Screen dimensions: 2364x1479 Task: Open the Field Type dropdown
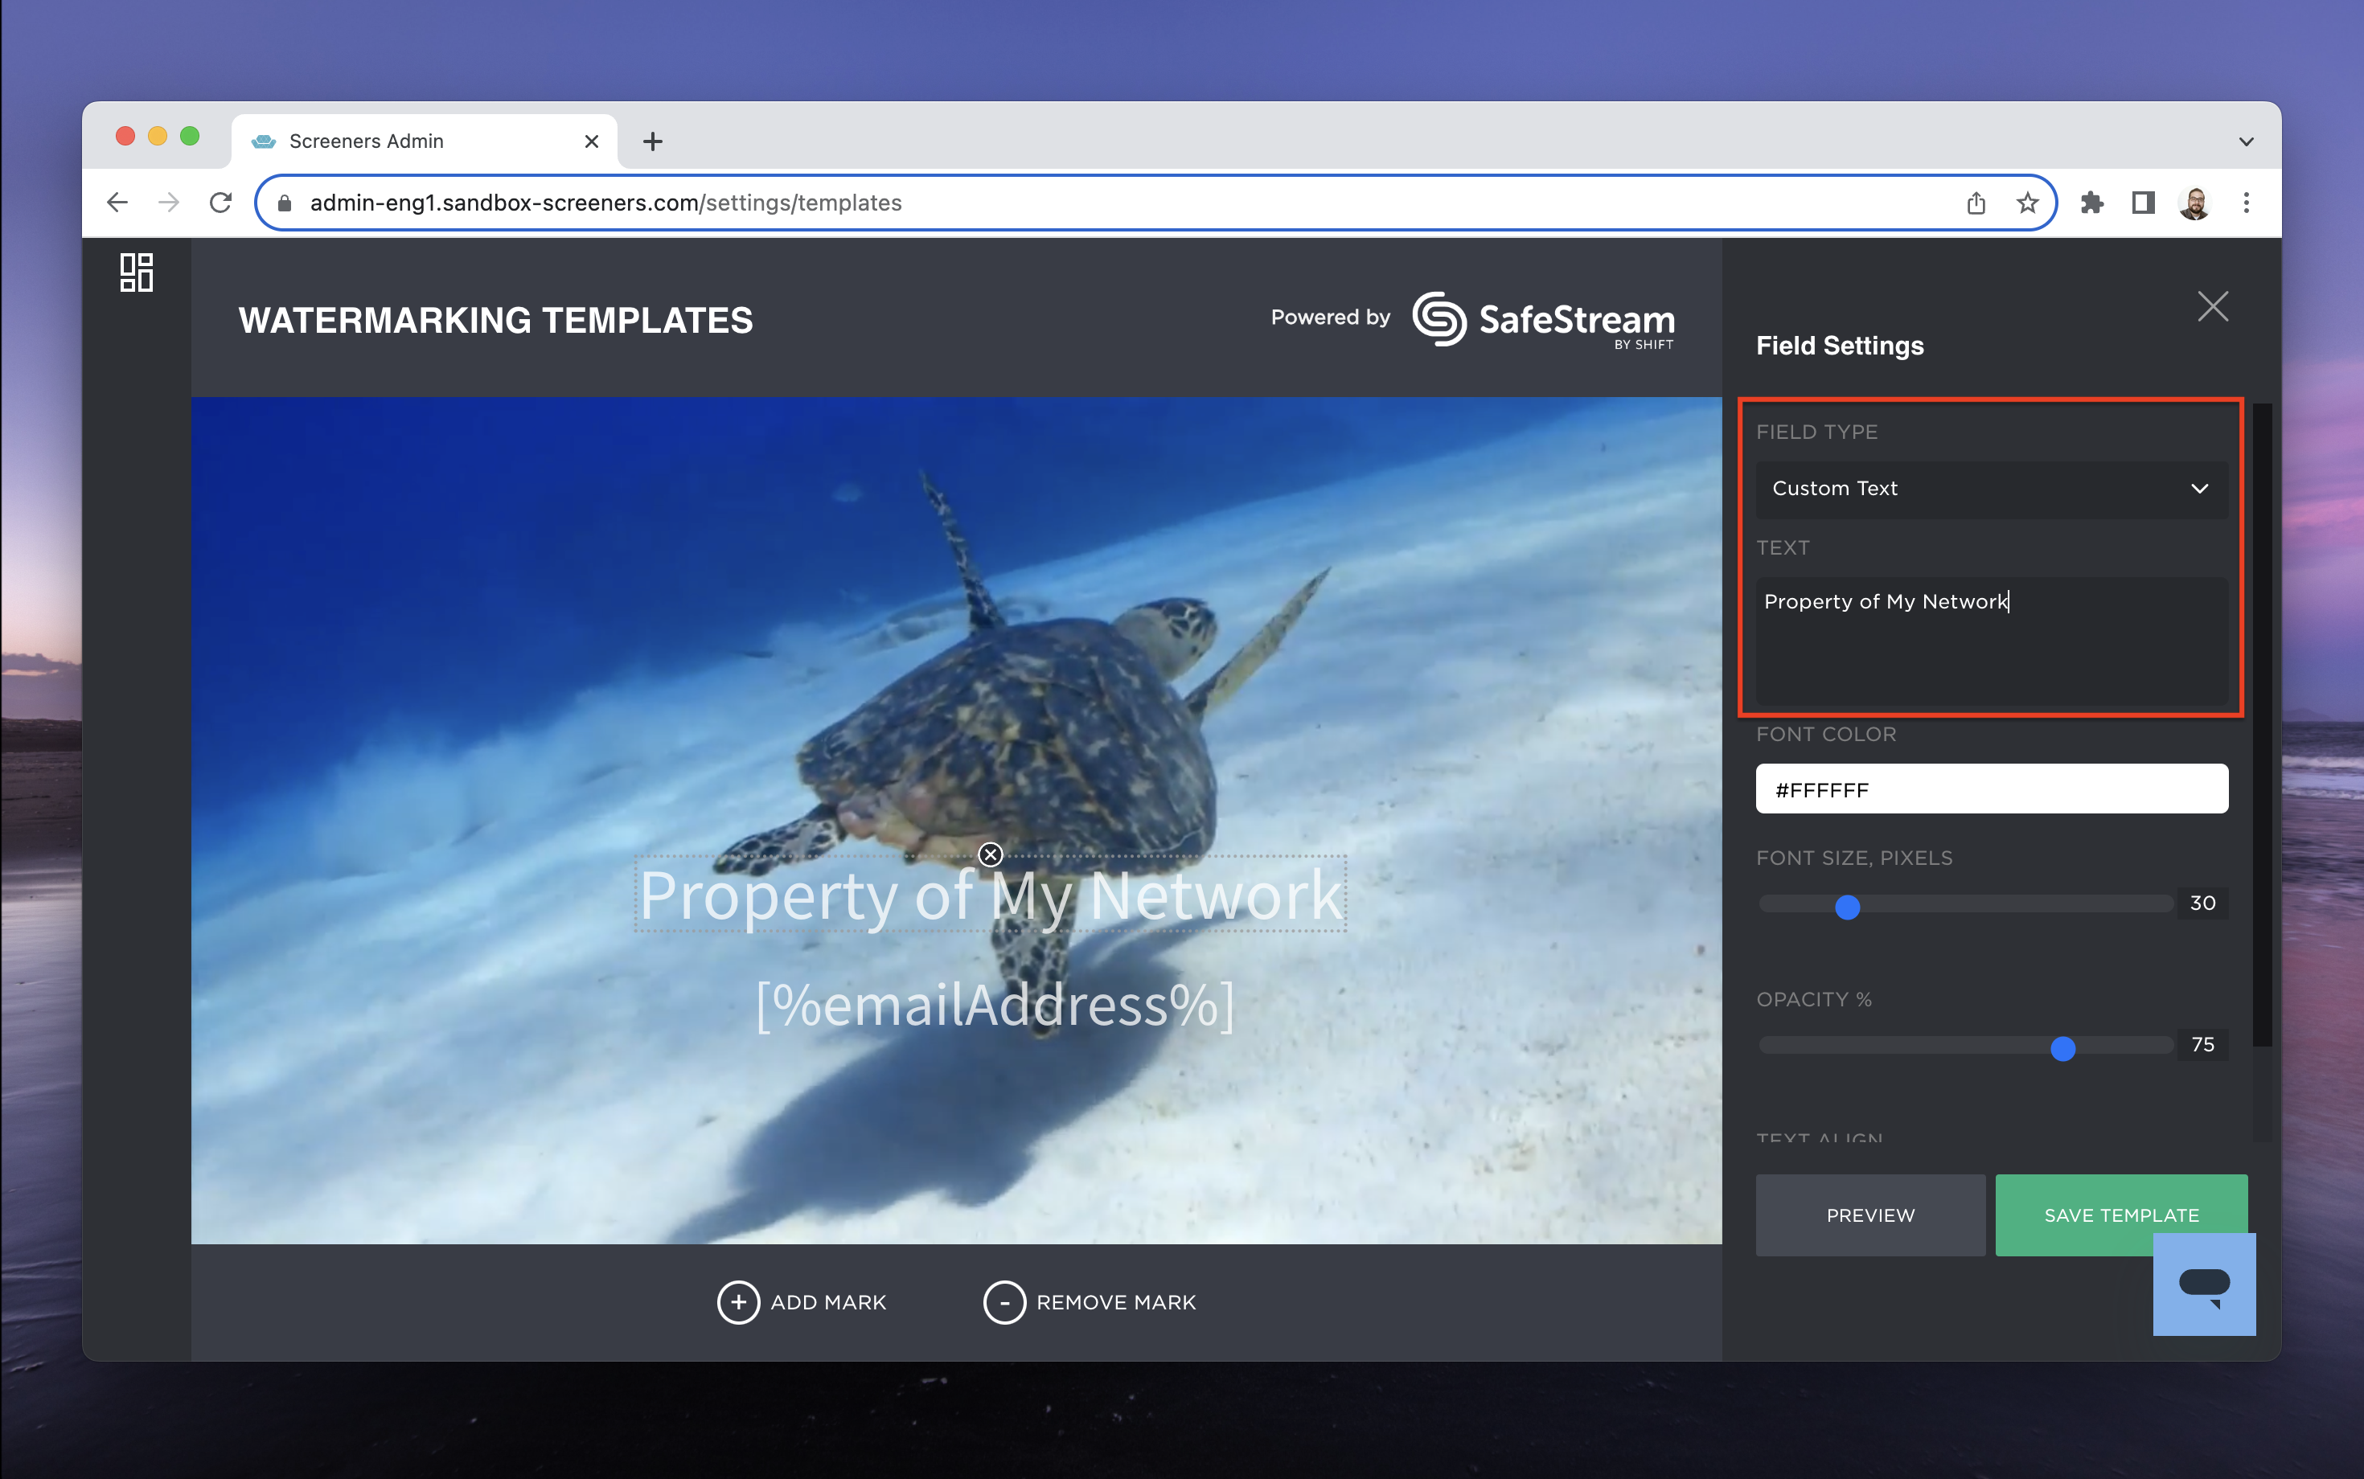pyautogui.click(x=1991, y=488)
